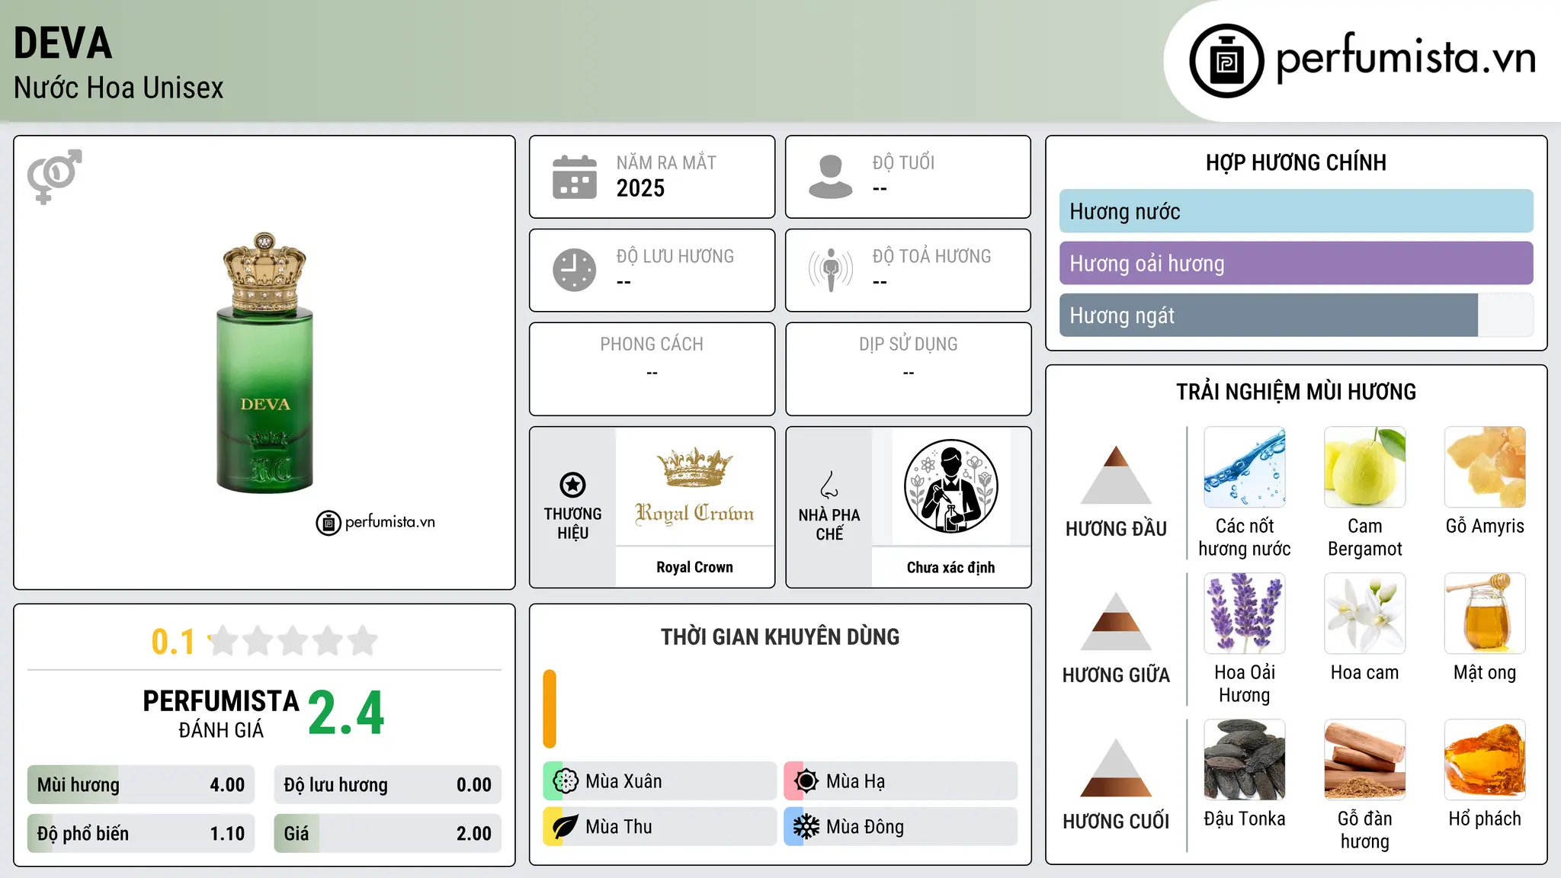Click the Cam Bergamot note label
Image resolution: width=1561 pixels, height=878 pixels.
[1365, 537]
